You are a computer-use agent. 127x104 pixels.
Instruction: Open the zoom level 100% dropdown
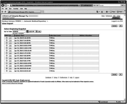(x=123, y=102)
